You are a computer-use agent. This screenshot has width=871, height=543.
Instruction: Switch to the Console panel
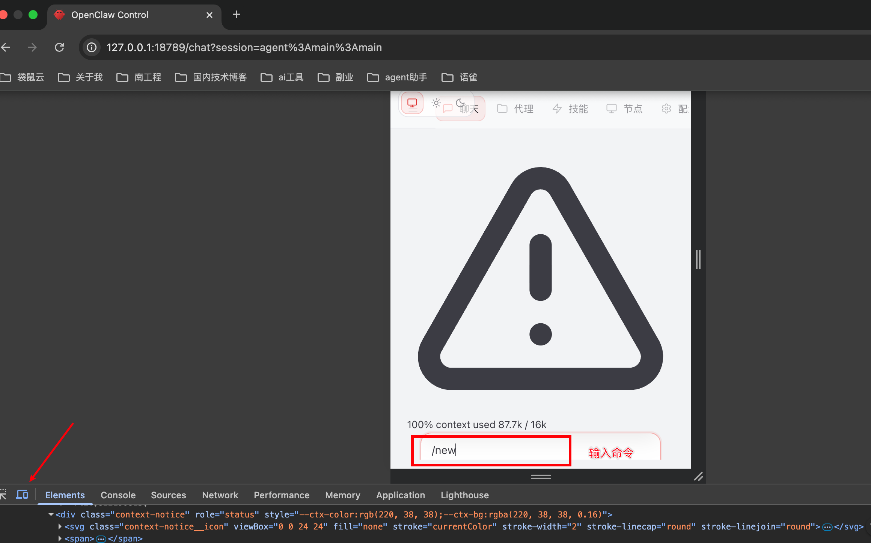click(118, 495)
